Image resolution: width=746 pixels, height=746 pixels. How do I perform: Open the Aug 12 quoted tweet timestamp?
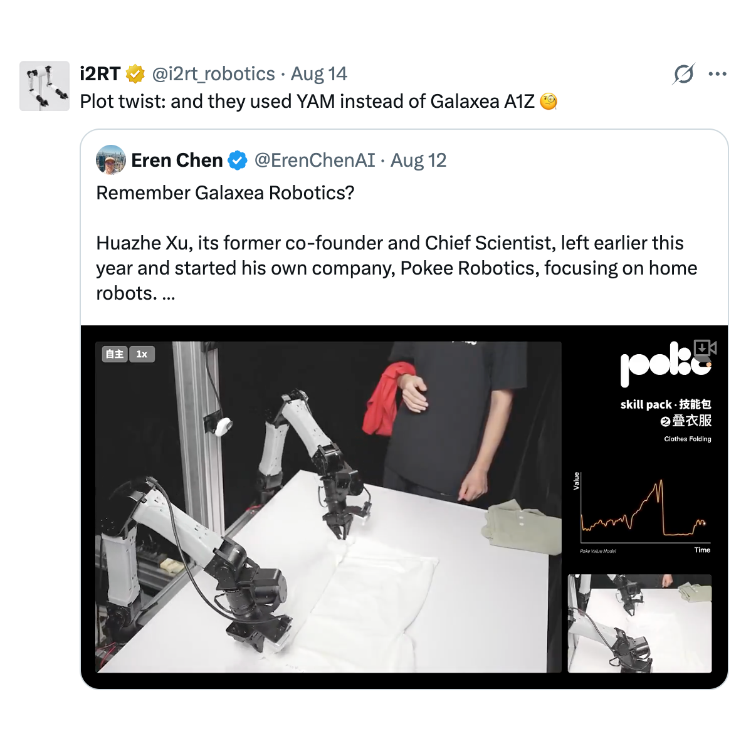coord(418,160)
